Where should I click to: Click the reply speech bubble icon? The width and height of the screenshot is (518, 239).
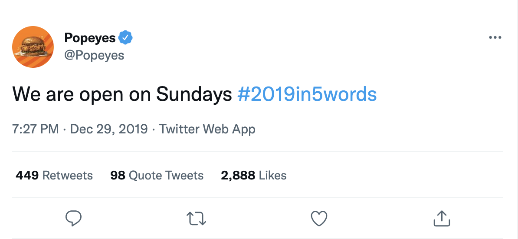pos(73,218)
